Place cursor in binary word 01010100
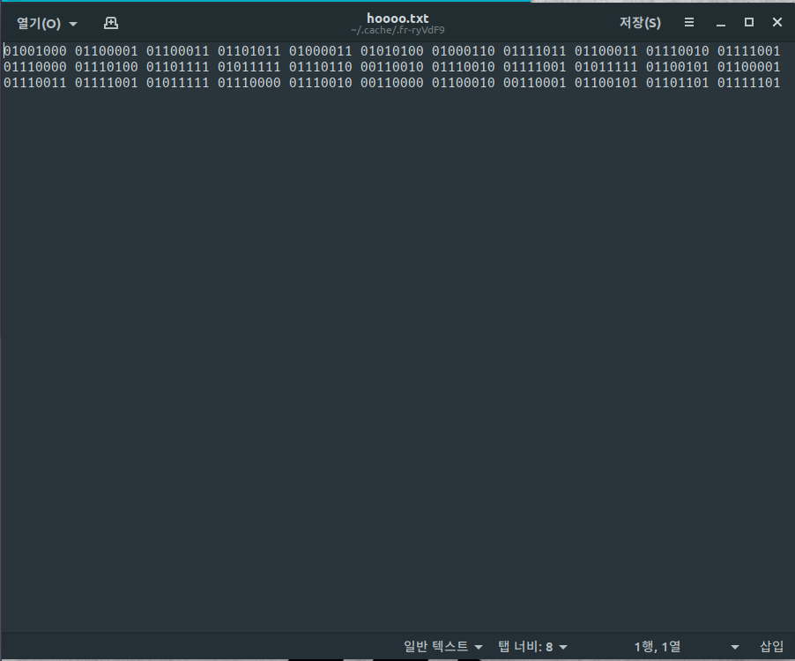This screenshot has height=661, width=795. point(392,51)
